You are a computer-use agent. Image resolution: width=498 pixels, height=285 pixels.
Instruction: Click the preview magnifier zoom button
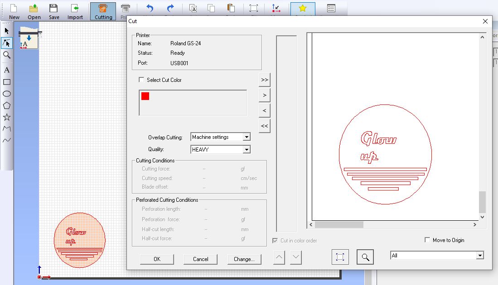click(365, 257)
